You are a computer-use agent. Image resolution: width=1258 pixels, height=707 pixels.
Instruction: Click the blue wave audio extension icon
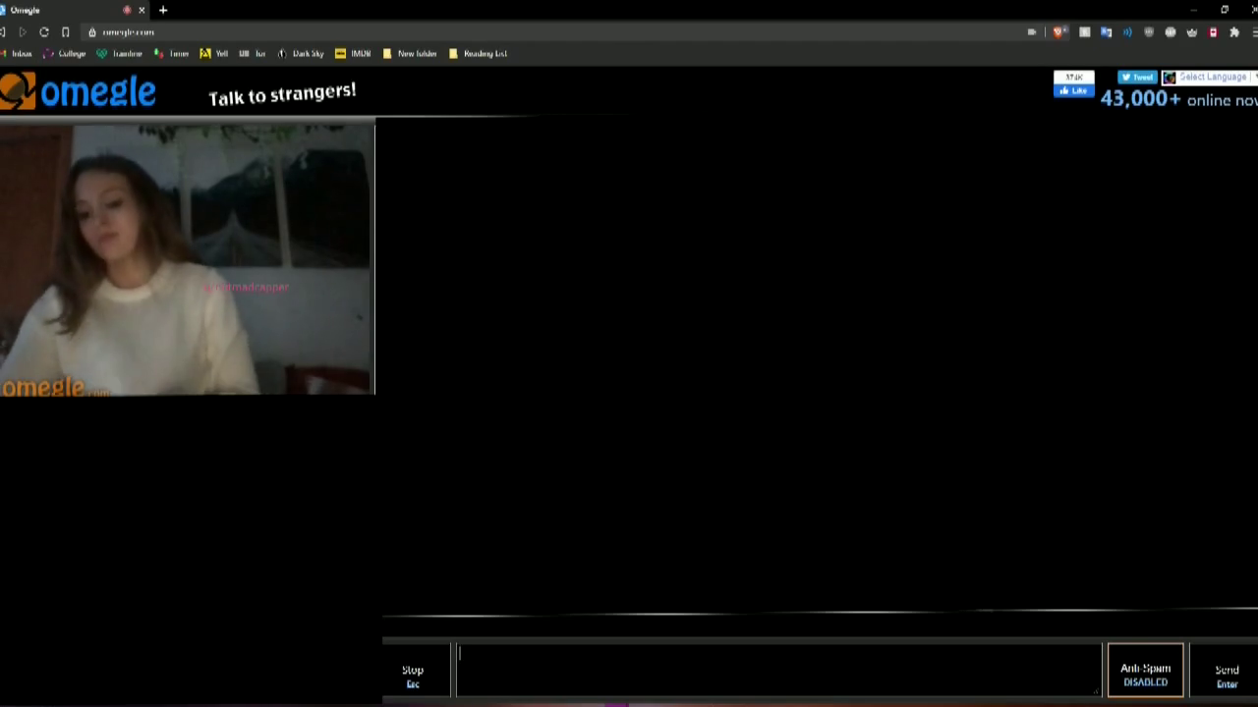click(1127, 31)
